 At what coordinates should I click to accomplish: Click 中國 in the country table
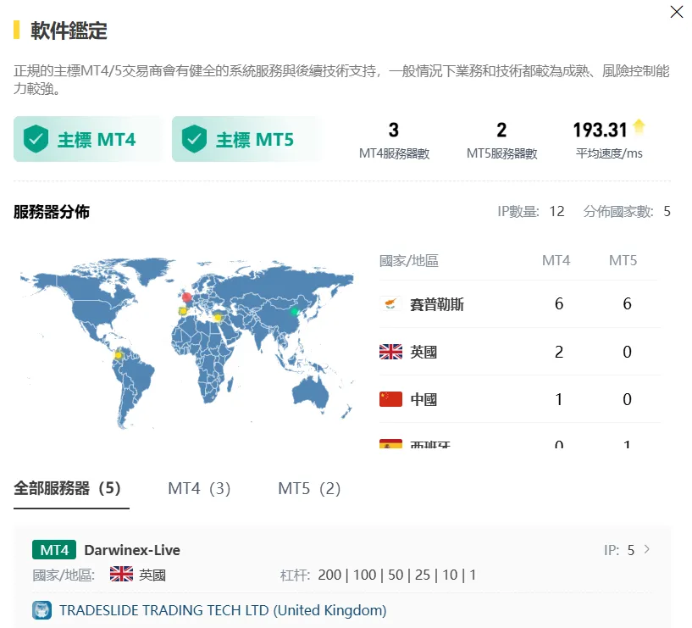[x=424, y=399]
